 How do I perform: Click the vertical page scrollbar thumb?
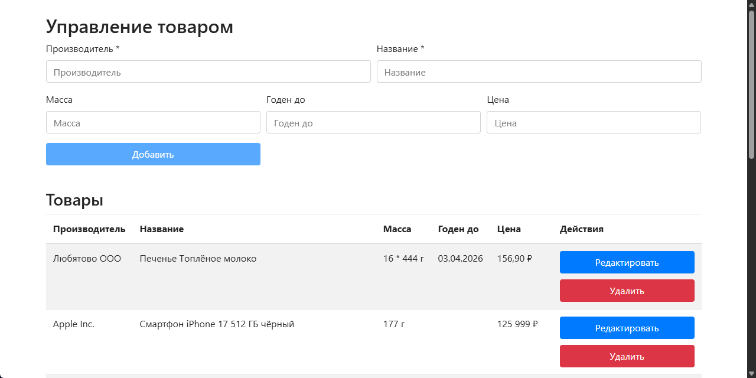click(751, 83)
